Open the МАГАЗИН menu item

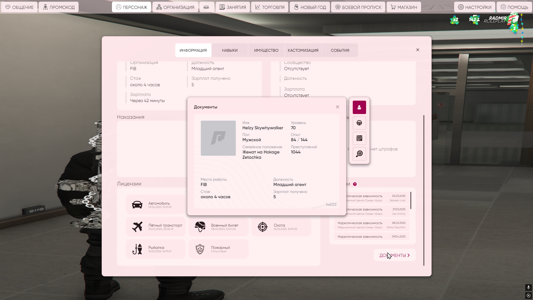[404, 7]
